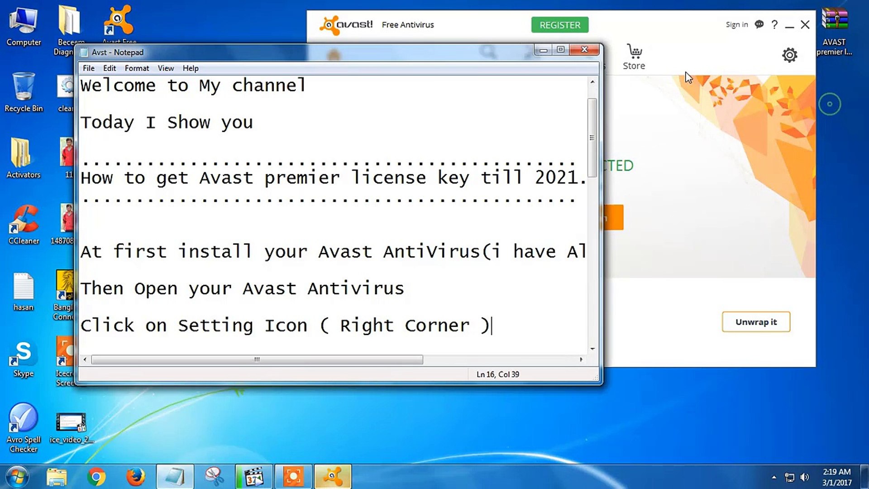Image resolution: width=869 pixels, height=489 pixels.
Task: Open Notepad File menu
Action: 89,68
